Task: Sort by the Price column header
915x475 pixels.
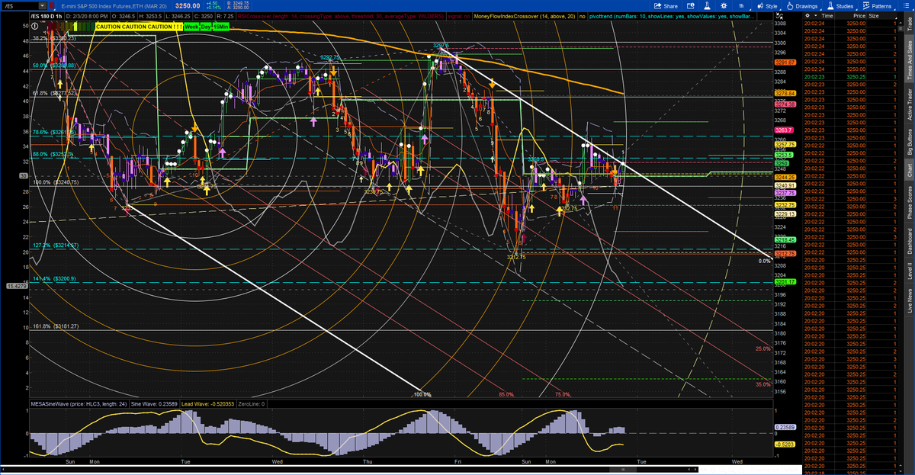Action: coord(860,15)
